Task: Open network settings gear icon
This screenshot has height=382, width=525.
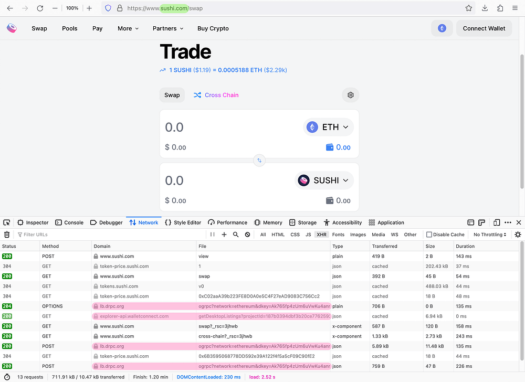Action: coord(518,235)
